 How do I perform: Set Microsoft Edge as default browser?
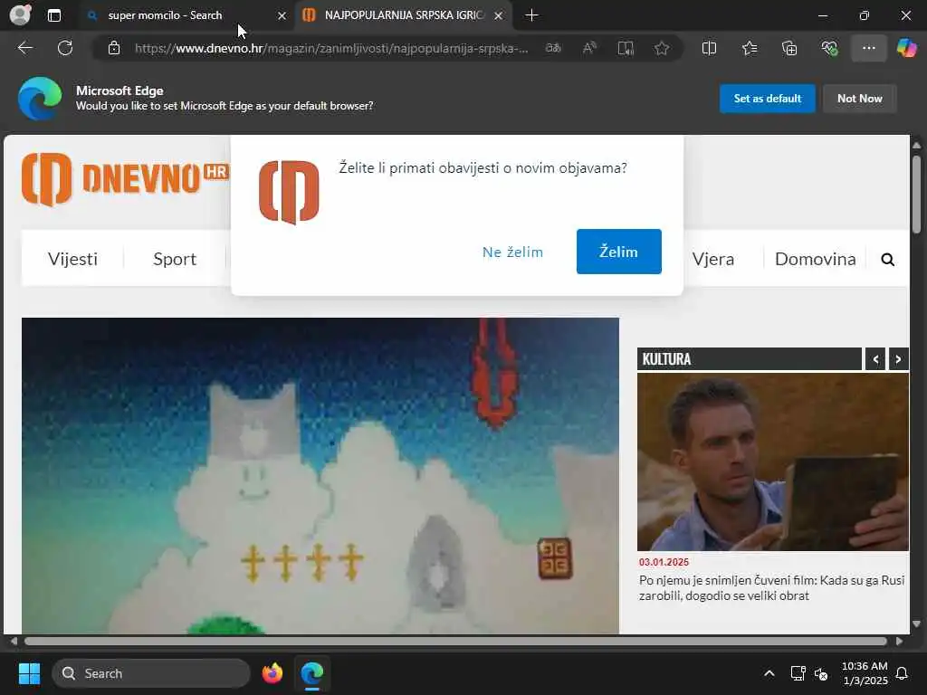[x=767, y=98]
